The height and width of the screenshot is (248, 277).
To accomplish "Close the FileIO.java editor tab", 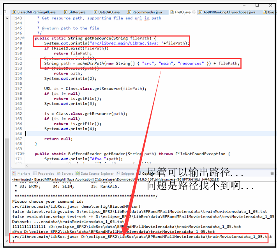I will click(194, 12).
